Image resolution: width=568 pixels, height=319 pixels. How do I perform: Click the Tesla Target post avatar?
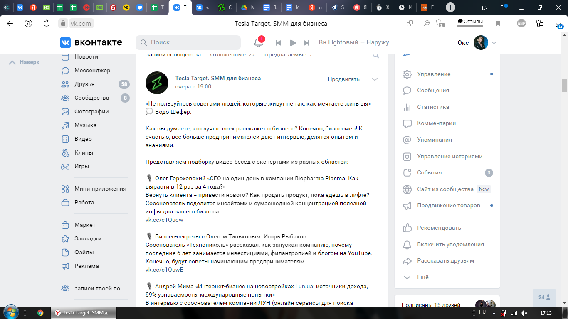157,83
